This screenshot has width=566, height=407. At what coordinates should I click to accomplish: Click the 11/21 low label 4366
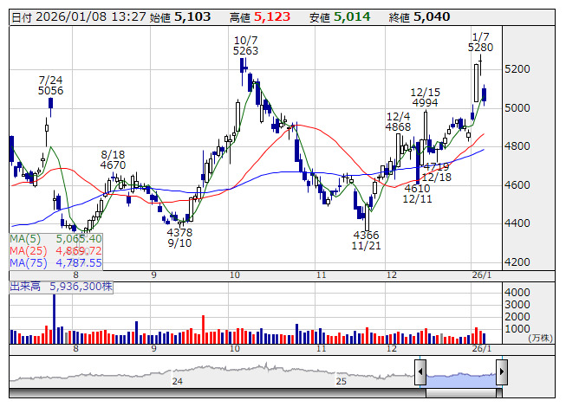366,235
